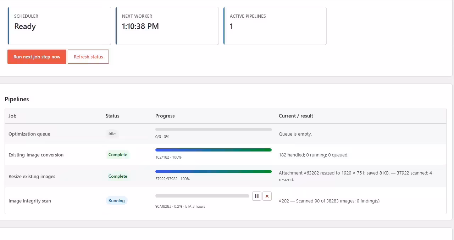Pause the Image integrity scan
This screenshot has height=240, width=454.
[x=257, y=196]
